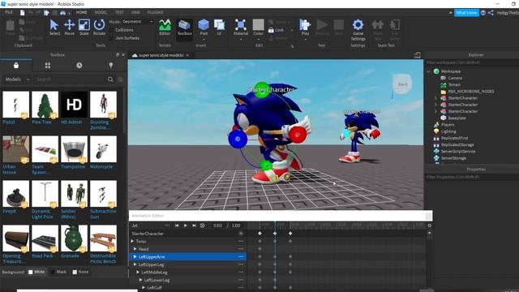Viewport: 519px width, 292px height.
Task: Set Toolbox background to None
Action: (75, 272)
